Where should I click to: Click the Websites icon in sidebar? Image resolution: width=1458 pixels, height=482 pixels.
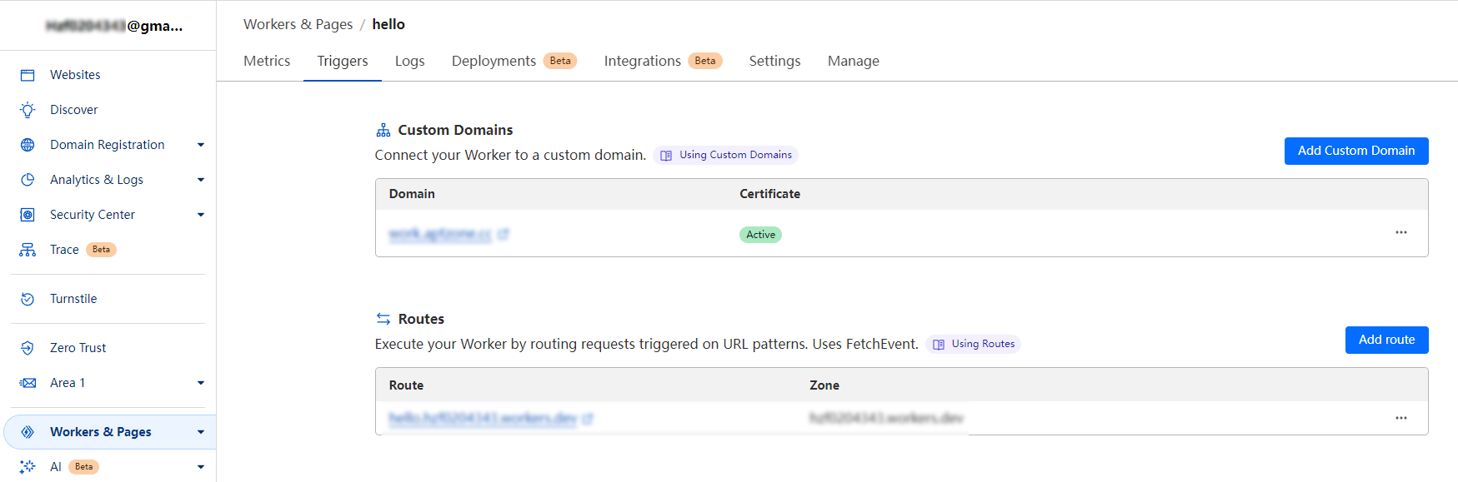click(28, 75)
